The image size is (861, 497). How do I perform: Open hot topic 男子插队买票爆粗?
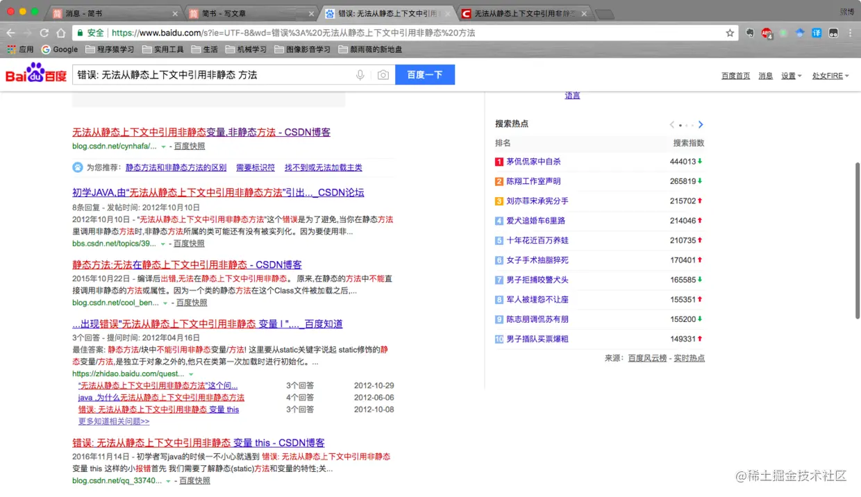pos(537,339)
